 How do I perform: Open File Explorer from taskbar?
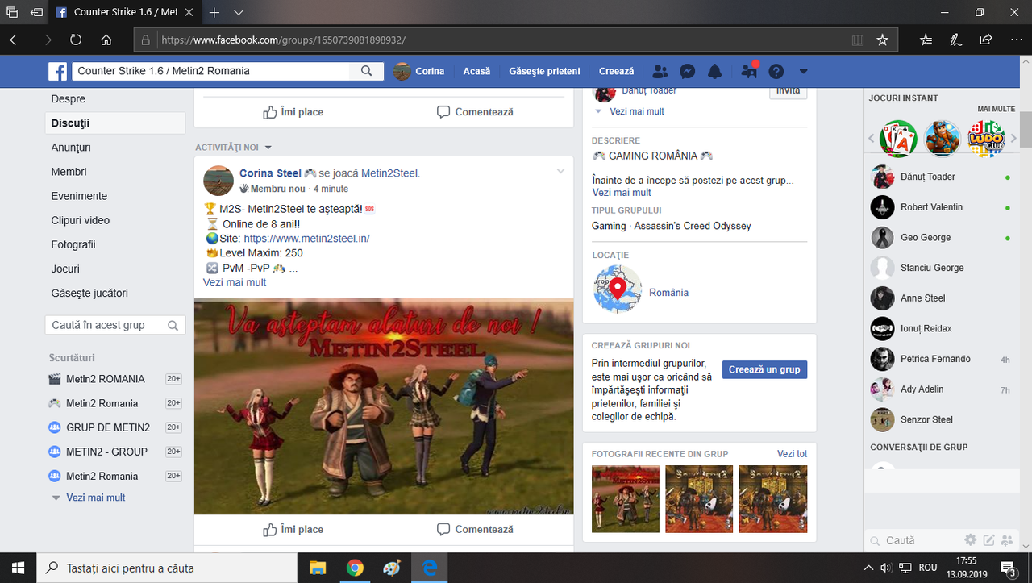point(317,568)
